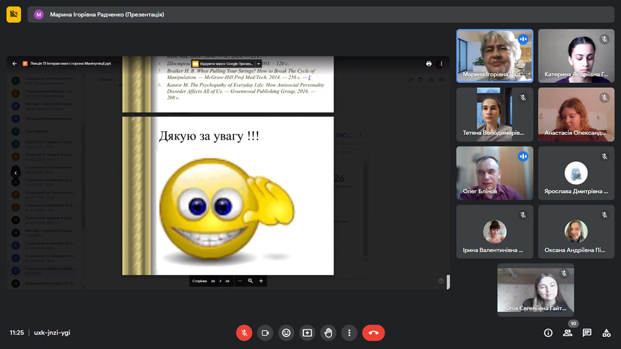Show the participants list panel
This screenshot has width=621, height=349.
[567, 332]
